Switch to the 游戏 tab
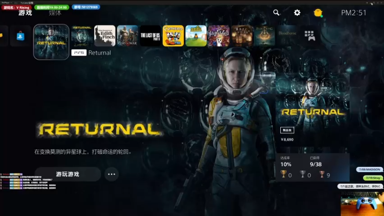This screenshot has height=216, width=384. (x=25, y=13)
